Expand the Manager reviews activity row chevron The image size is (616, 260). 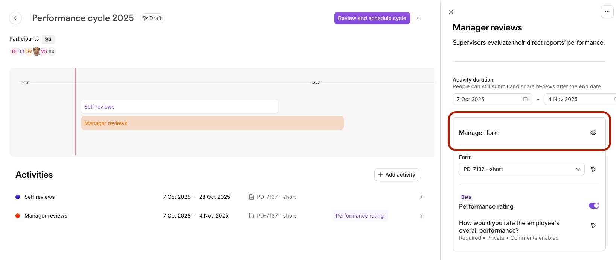click(421, 216)
